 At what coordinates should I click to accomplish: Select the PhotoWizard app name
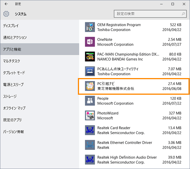coord(108,113)
